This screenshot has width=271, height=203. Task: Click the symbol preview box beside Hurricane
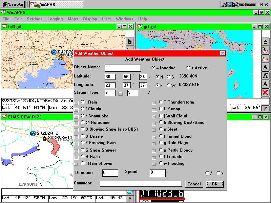click(x=76, y=123)
